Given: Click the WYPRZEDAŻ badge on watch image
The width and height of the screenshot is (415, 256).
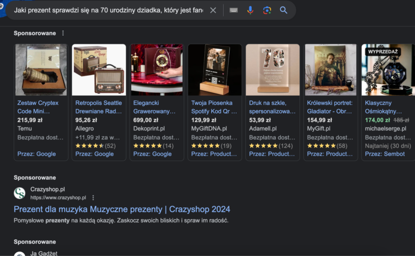Looking at the screenshot, I should (x=383, y=52).
